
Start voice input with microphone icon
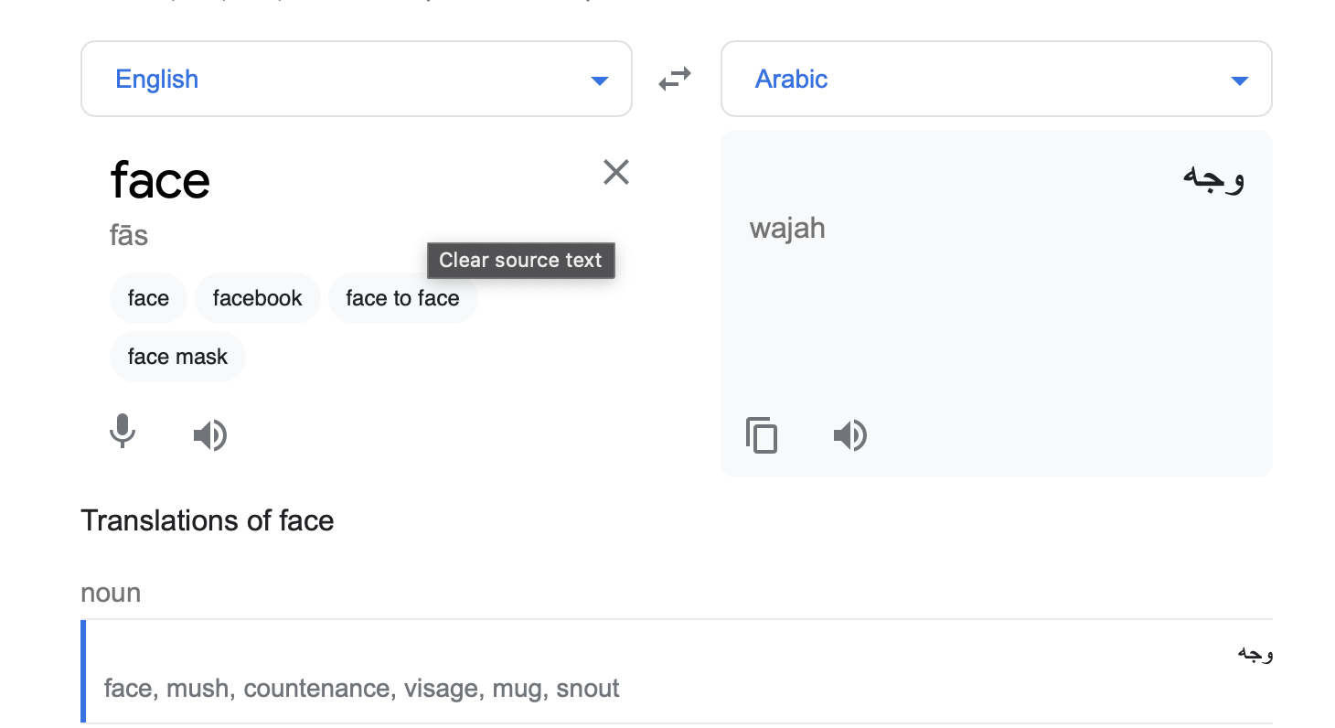pyautogui.click(x=123, y=433)
